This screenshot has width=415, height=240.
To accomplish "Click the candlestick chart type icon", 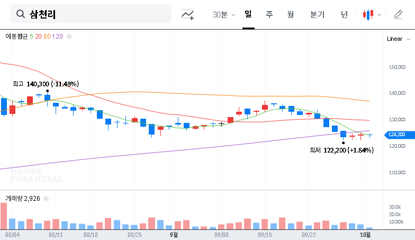I will point(368,15).
